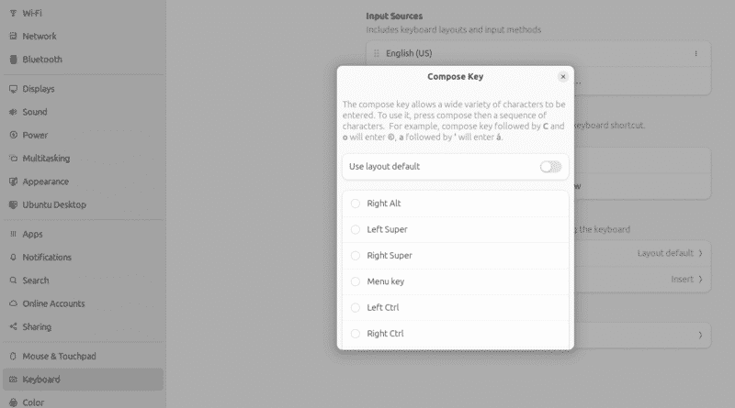Open the Notifications settings label
The image size is (735, 408).
click(x=47, y=258)
